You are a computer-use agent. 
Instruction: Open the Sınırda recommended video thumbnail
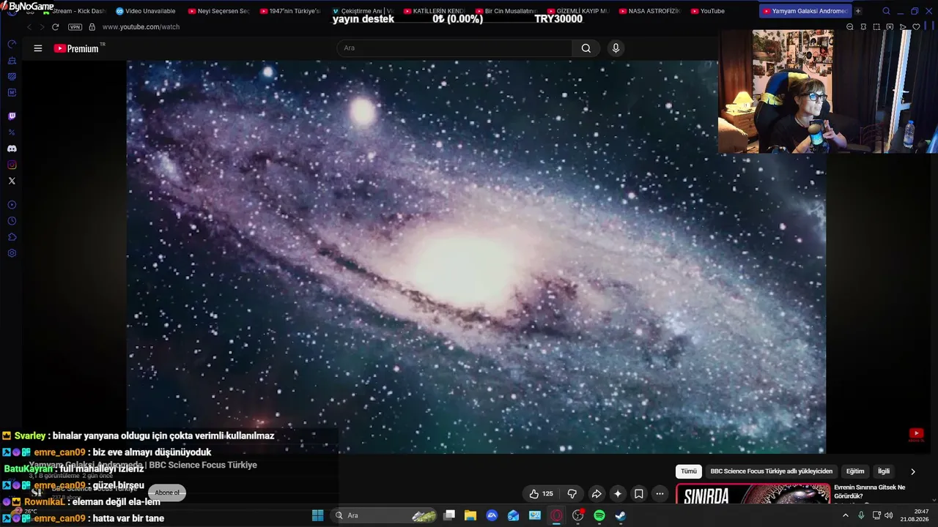coord(753,494)
